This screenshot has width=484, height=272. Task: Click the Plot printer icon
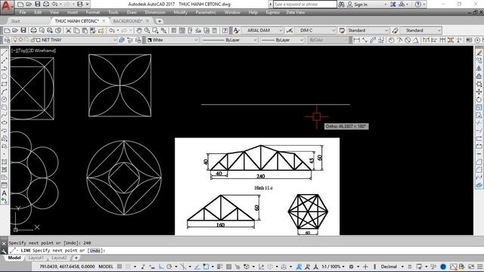click(33, 30)
